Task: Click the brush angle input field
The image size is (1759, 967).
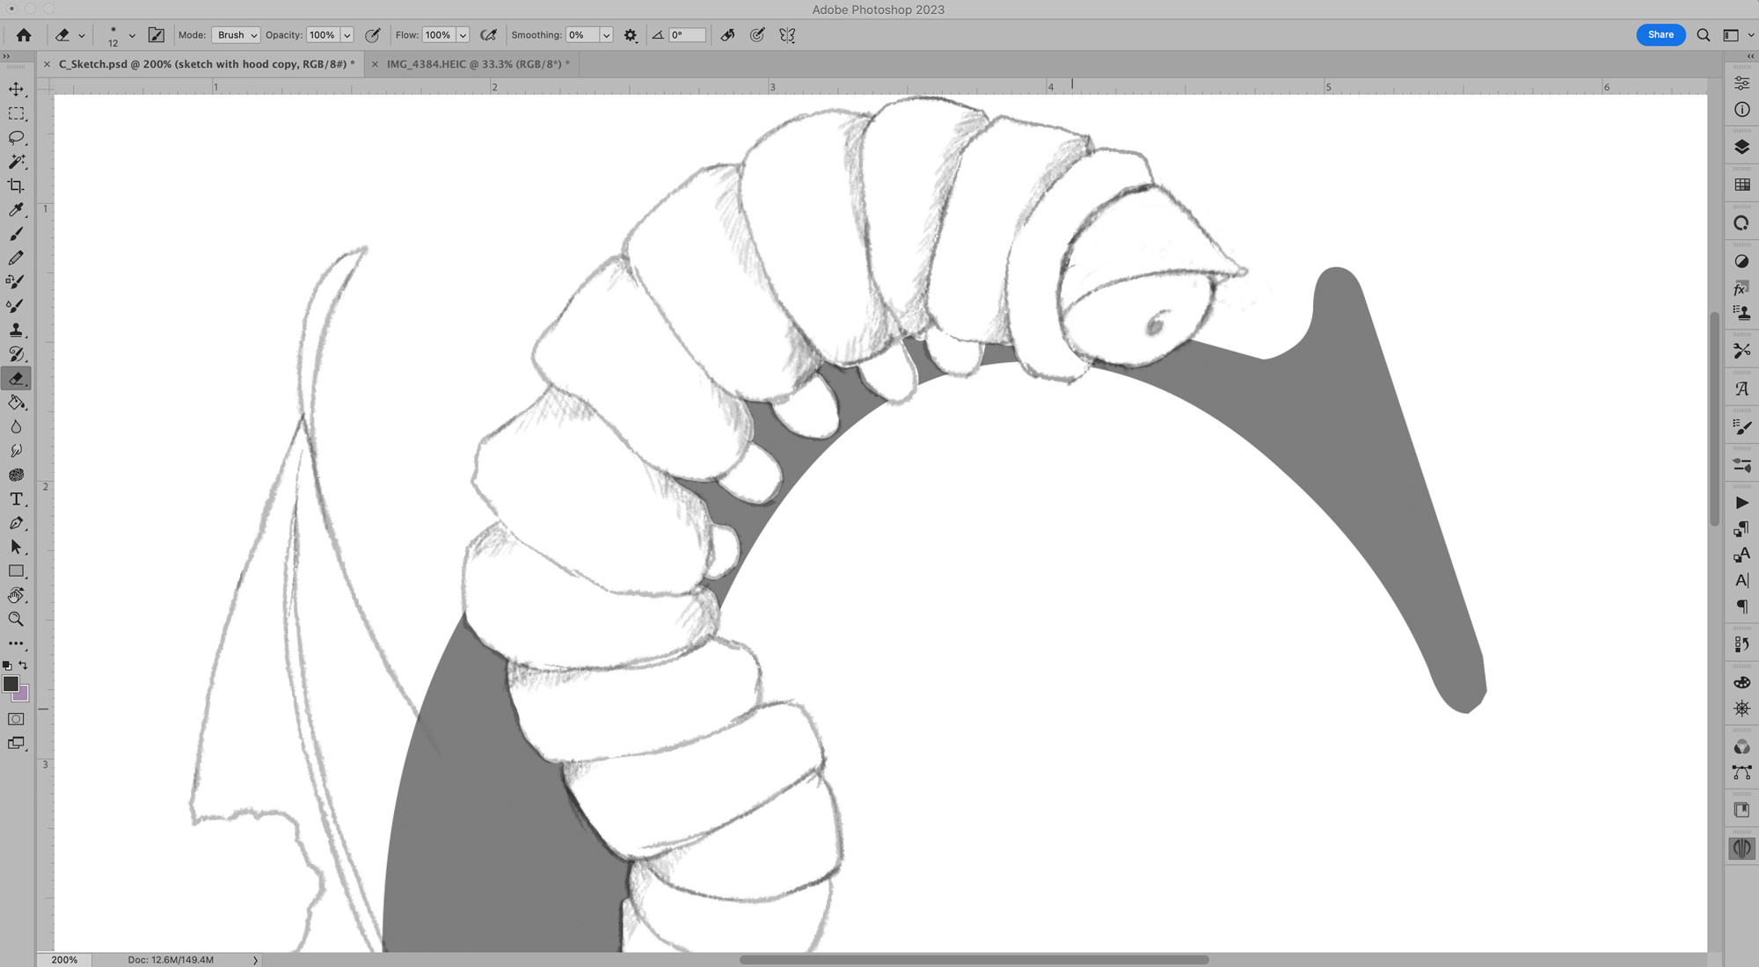Action: (687, 35)
